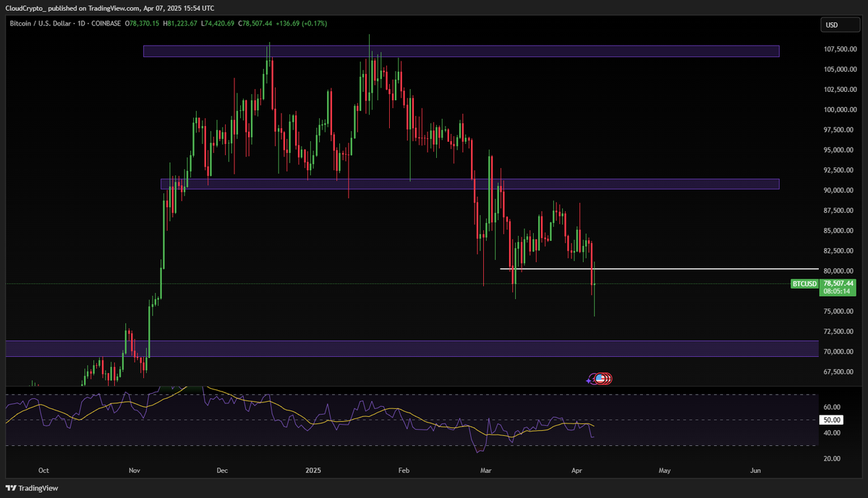Click the high value H81,223.67
Screen dimensions: 868x498
pos(181,24)
